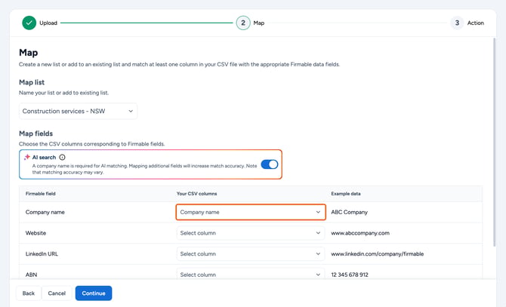Click the large 'Map' page title
The width and height of the screenshot is (506, 307).
tap(29, 53)
